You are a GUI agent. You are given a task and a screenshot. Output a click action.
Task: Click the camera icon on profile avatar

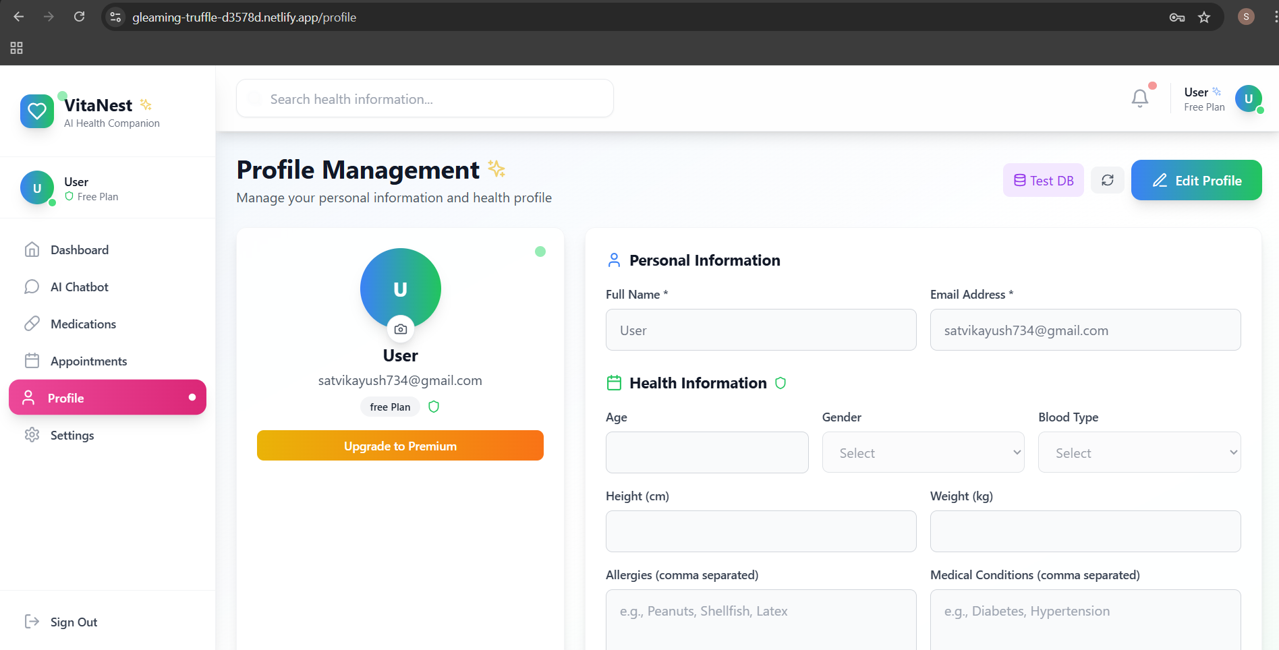point(401,329)
